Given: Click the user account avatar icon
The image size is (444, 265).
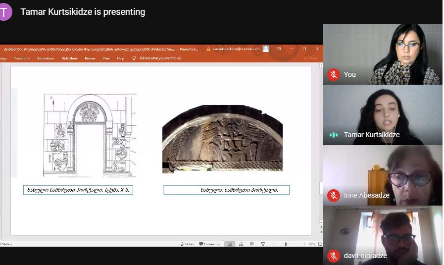Looking at the screenshot, I should point(266,49).
